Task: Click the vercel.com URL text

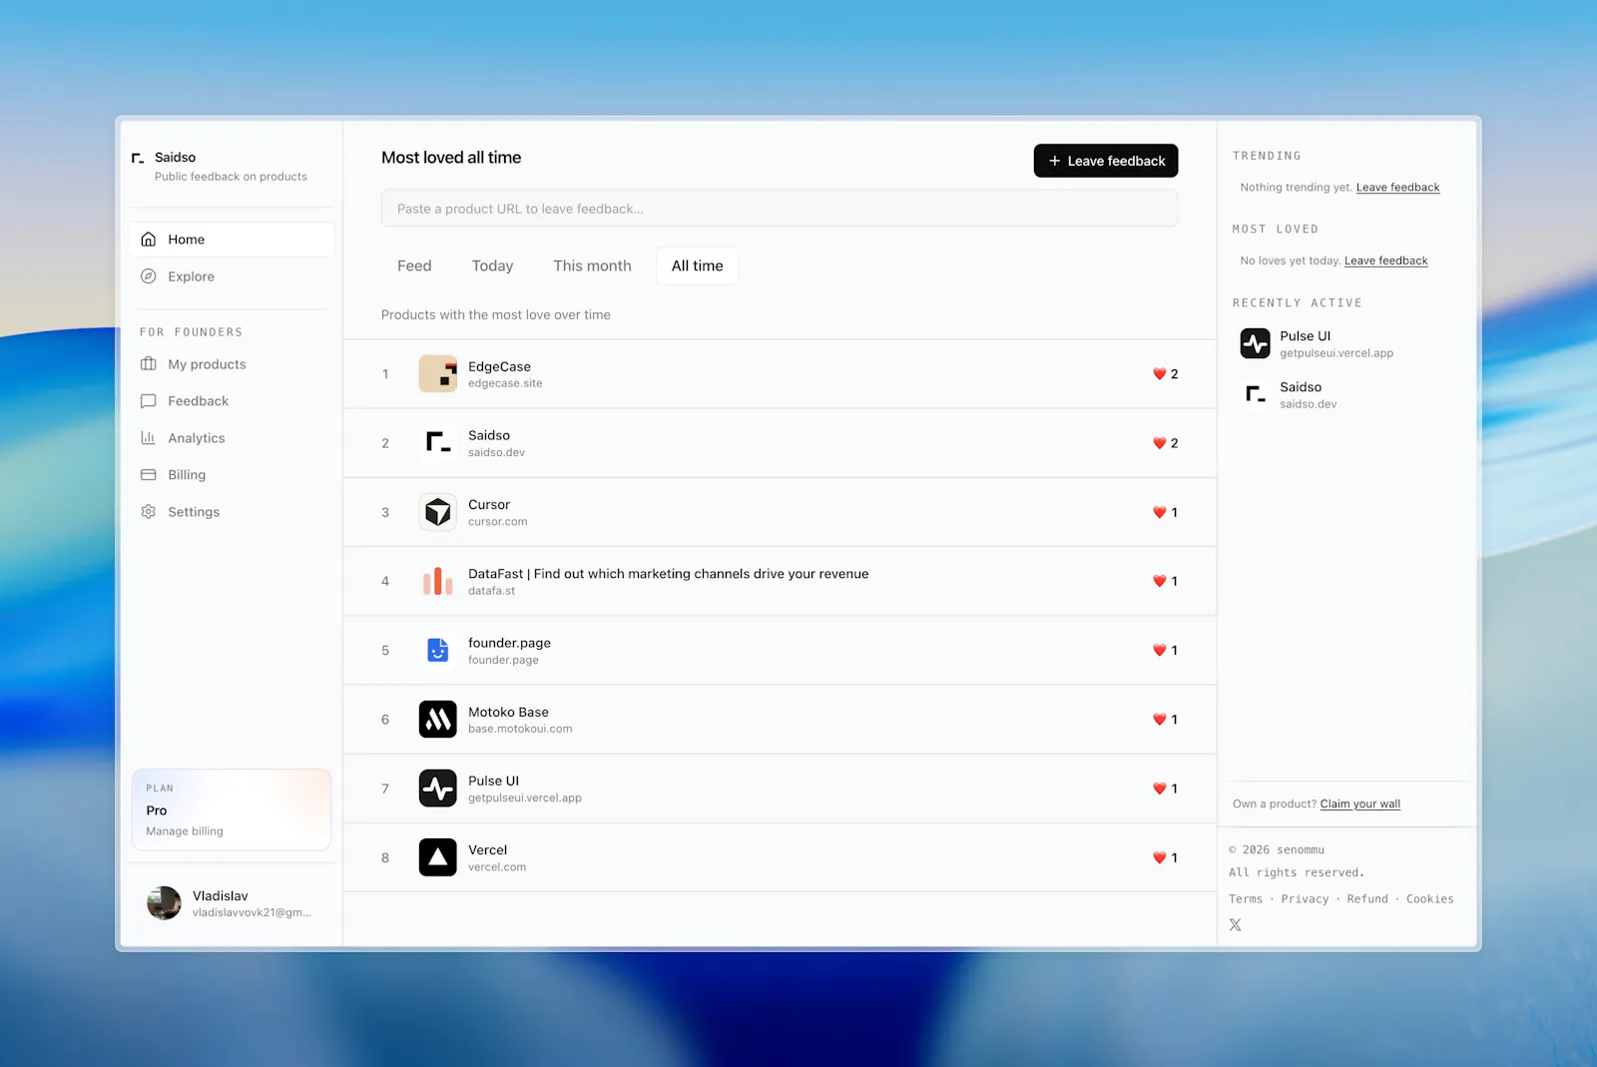Action: click(497, 867)
